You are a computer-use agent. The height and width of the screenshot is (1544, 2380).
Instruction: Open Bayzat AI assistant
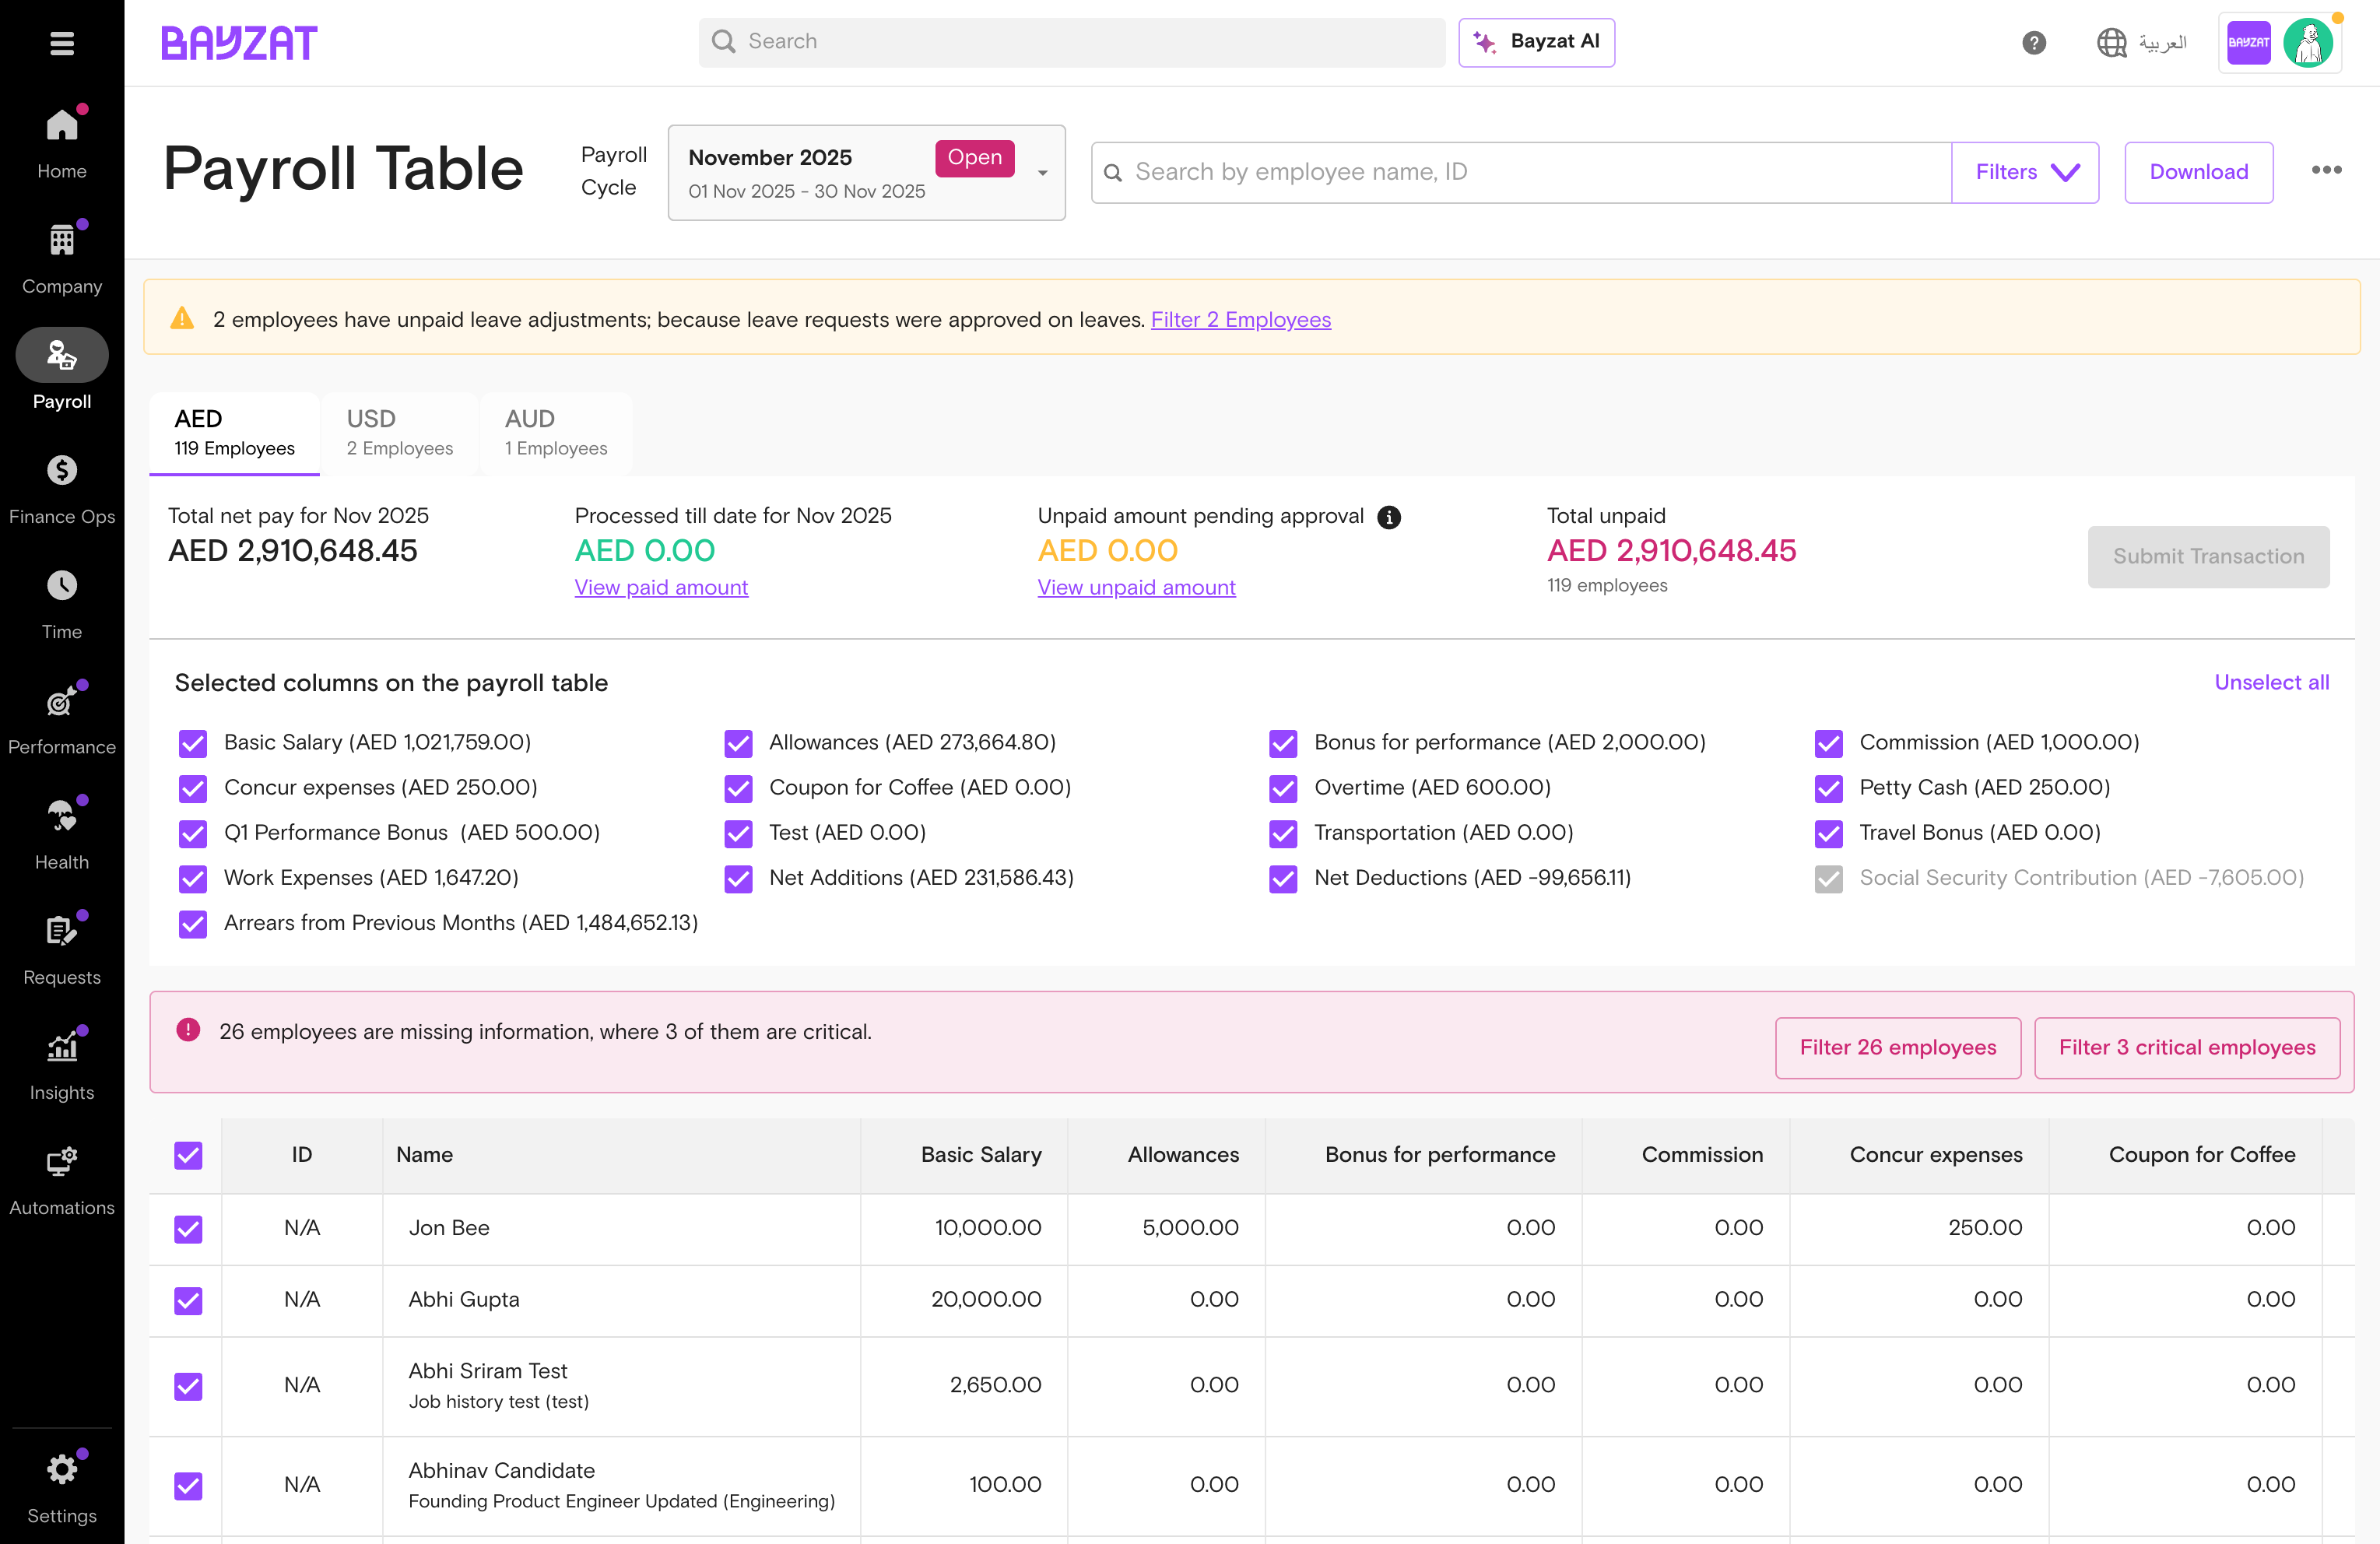coord(1536,42)
